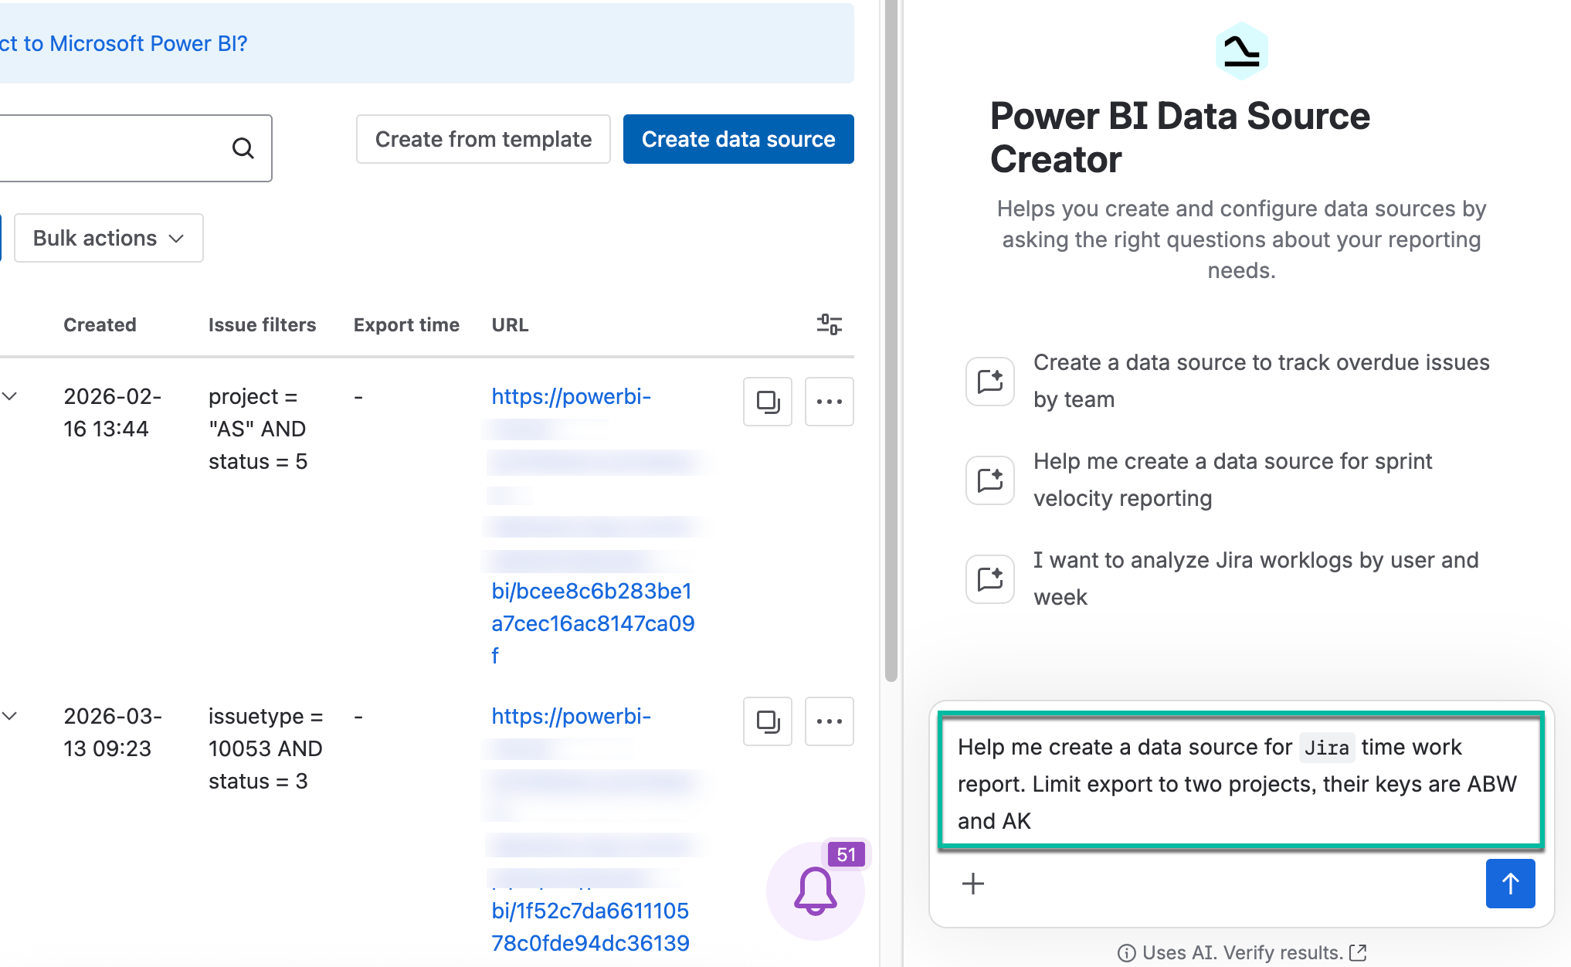1571x967 pixels.
Task: Open the Microsoft Power BI help link
Action: [x=124, y=43]
